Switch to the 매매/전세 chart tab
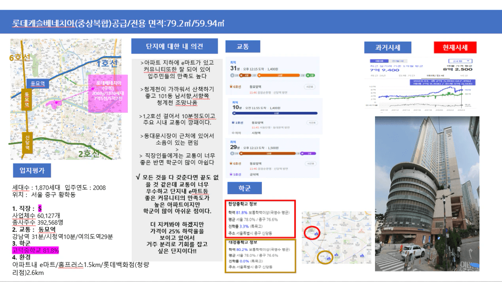502x282 pixels. 435,76
